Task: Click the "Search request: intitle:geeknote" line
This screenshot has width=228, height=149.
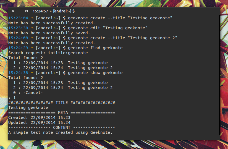Action: click(x=48, y=53)
